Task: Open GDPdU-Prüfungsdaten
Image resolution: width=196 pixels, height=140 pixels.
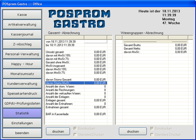Action: (x=22, y=104)
